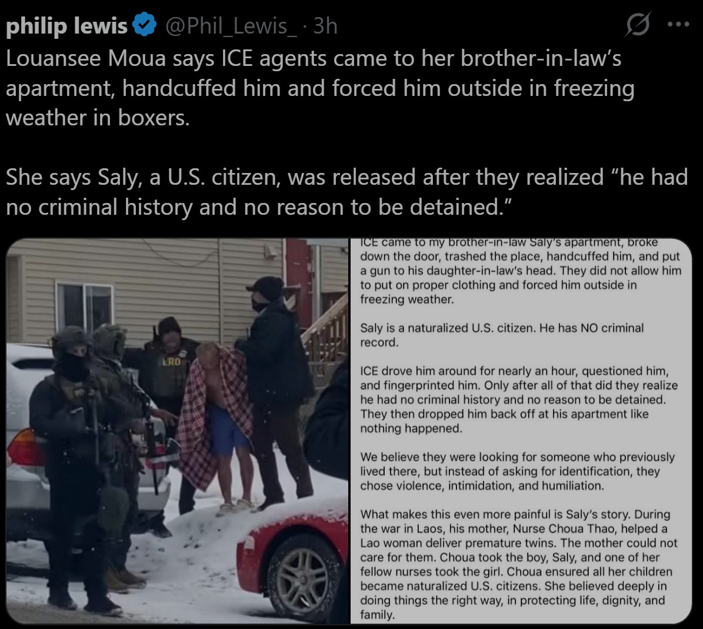Open the Grok explain-post icon
This screenshot has width=703, height=629.
point(638,24)
